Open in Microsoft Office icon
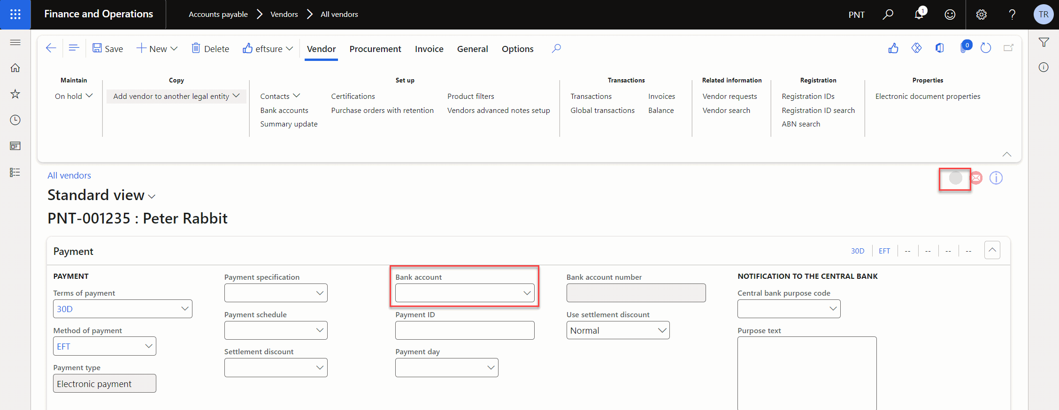Image resolution: width=1059 pixels, height=410 pixels. tap(939, 48)
